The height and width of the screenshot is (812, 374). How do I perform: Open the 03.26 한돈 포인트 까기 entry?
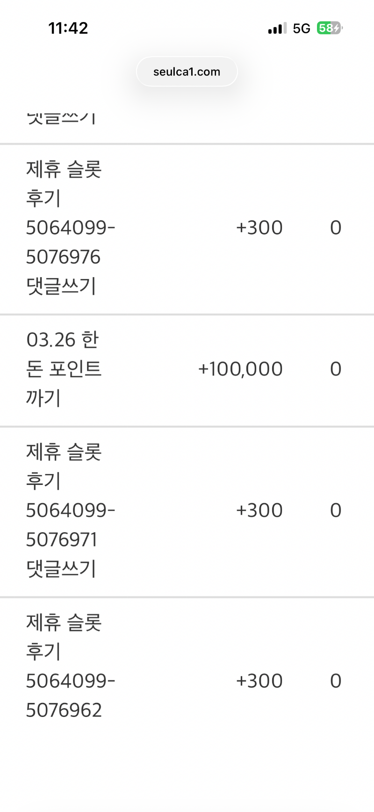click(x=64, y=369)
